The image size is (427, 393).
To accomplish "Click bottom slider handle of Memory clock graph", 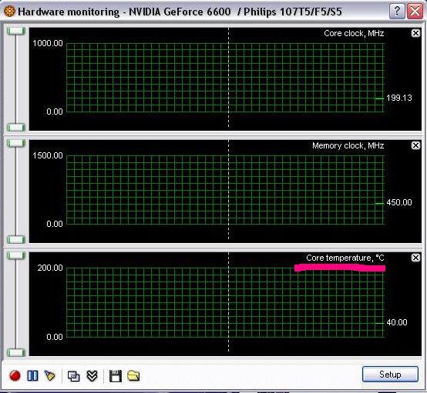I will point(16,240).
